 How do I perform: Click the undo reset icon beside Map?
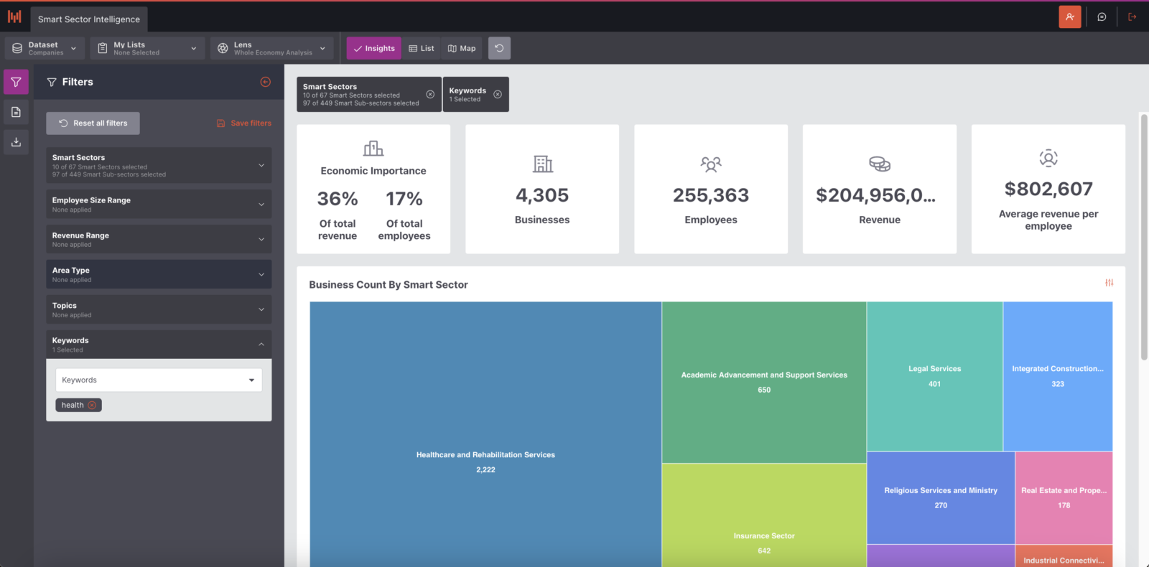click(x=499, y=48)
